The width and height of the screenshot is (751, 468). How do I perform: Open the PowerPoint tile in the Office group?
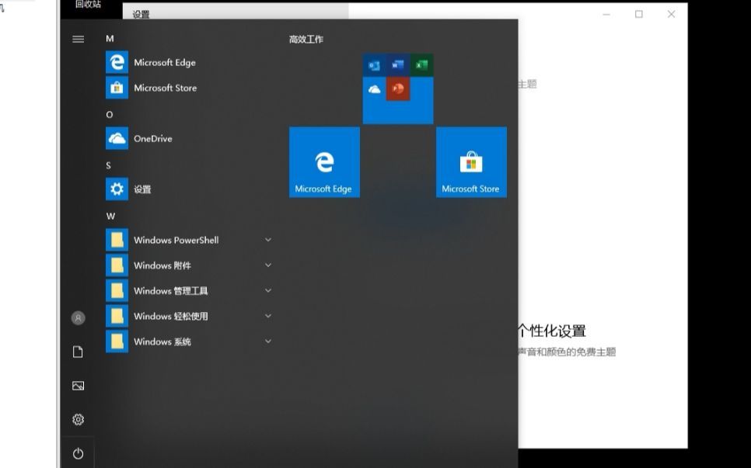pos(397,89)
